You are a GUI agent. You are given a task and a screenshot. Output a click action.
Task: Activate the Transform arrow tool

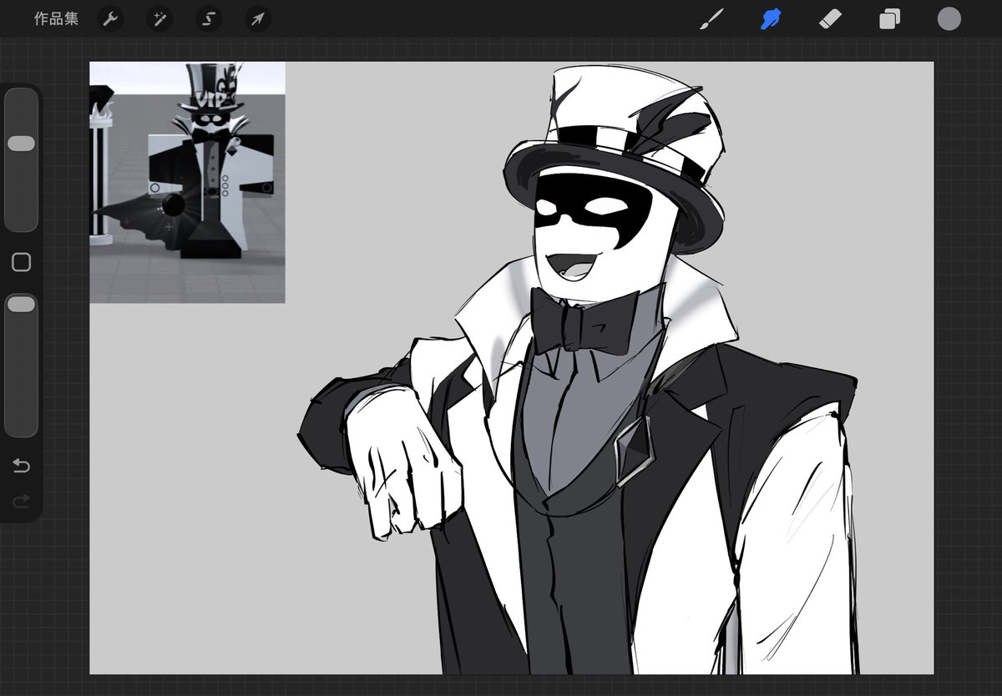(258, 19)
